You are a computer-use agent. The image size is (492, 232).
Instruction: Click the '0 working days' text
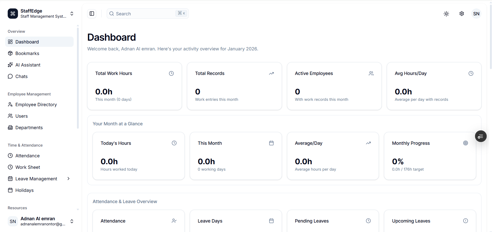point(212,169)
